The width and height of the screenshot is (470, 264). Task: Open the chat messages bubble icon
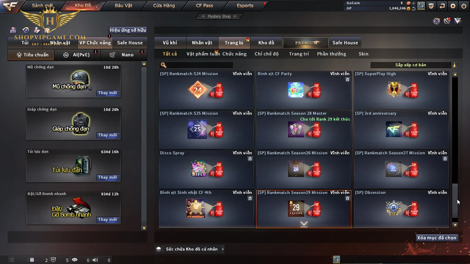click(75, 260)
